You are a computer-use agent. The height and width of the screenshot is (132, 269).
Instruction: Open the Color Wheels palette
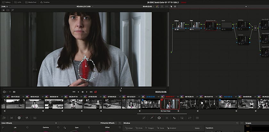coord(19,118)
